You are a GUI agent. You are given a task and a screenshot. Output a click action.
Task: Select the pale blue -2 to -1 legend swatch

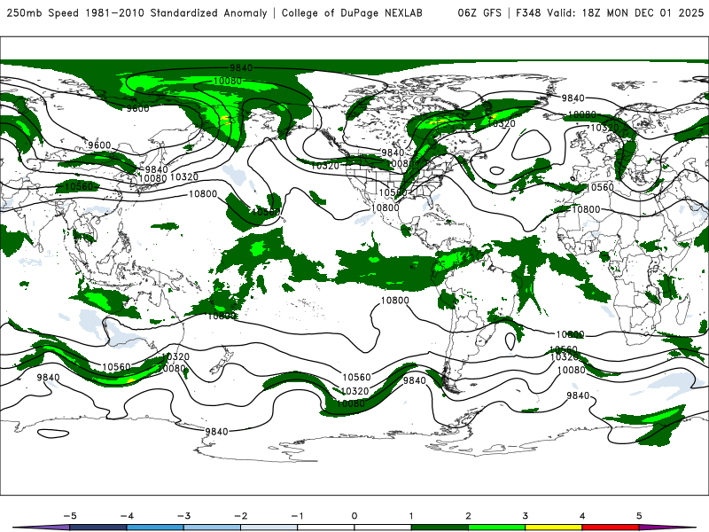tap(269, 528)
